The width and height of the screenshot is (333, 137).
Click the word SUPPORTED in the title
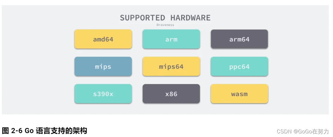(143, 18)
